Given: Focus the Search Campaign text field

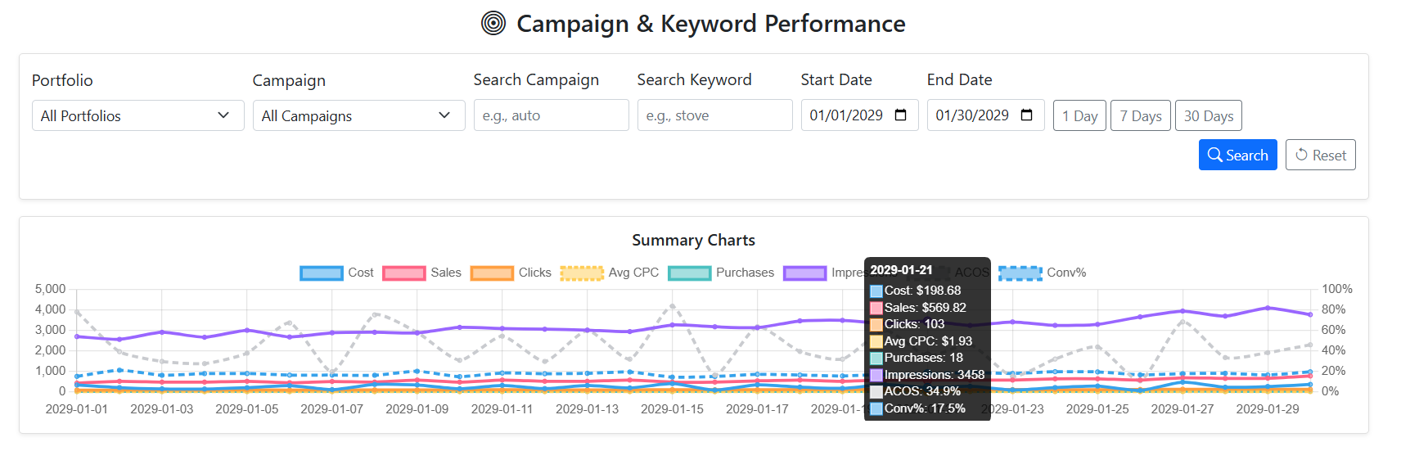Looking at the screenshot, I should coord(551,116).
